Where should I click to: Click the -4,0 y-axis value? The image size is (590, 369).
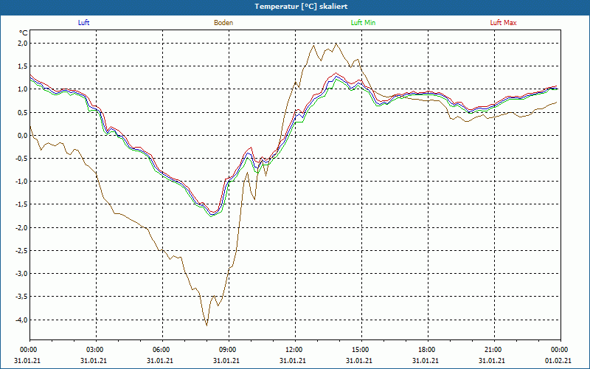point(22,320)
